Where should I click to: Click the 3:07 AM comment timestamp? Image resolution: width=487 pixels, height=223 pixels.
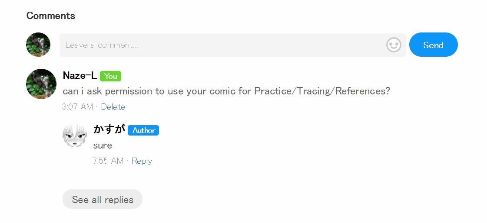point(77,107)
